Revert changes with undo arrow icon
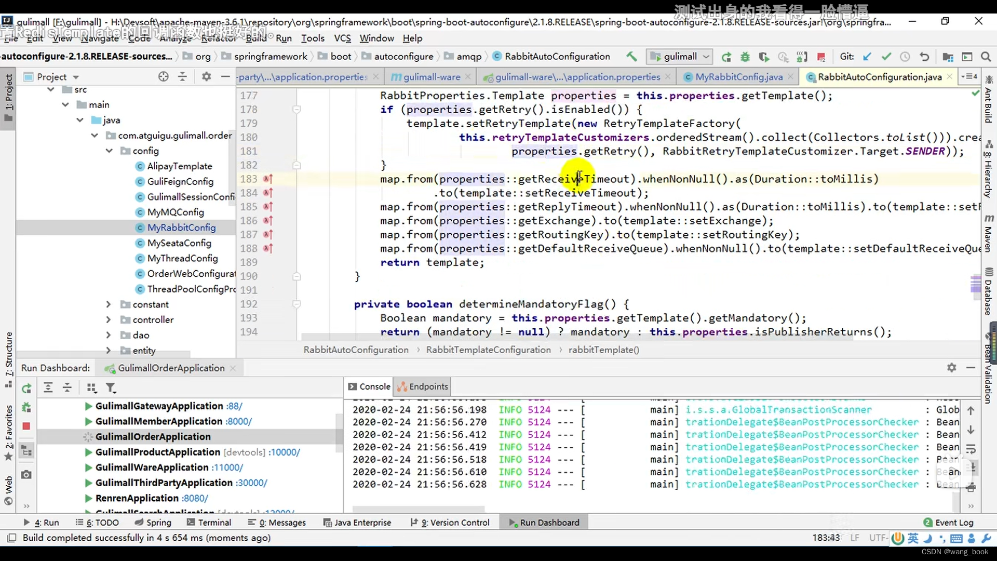The height and width of the screenshot is (561, 997). (924, 57)
